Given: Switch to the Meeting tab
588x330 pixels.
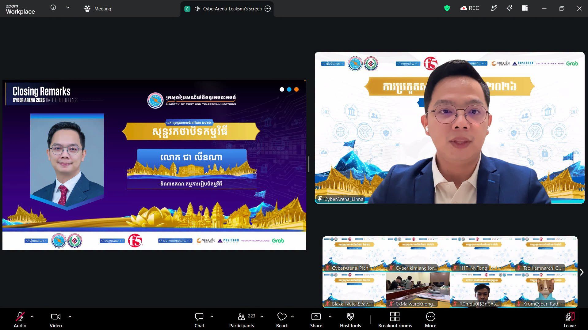Looking at the screenshot, I should point(98,9).
